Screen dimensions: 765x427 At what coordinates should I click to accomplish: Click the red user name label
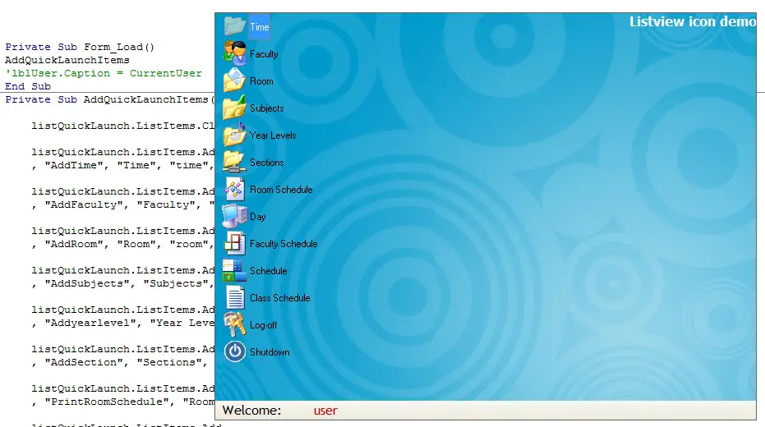325,411
